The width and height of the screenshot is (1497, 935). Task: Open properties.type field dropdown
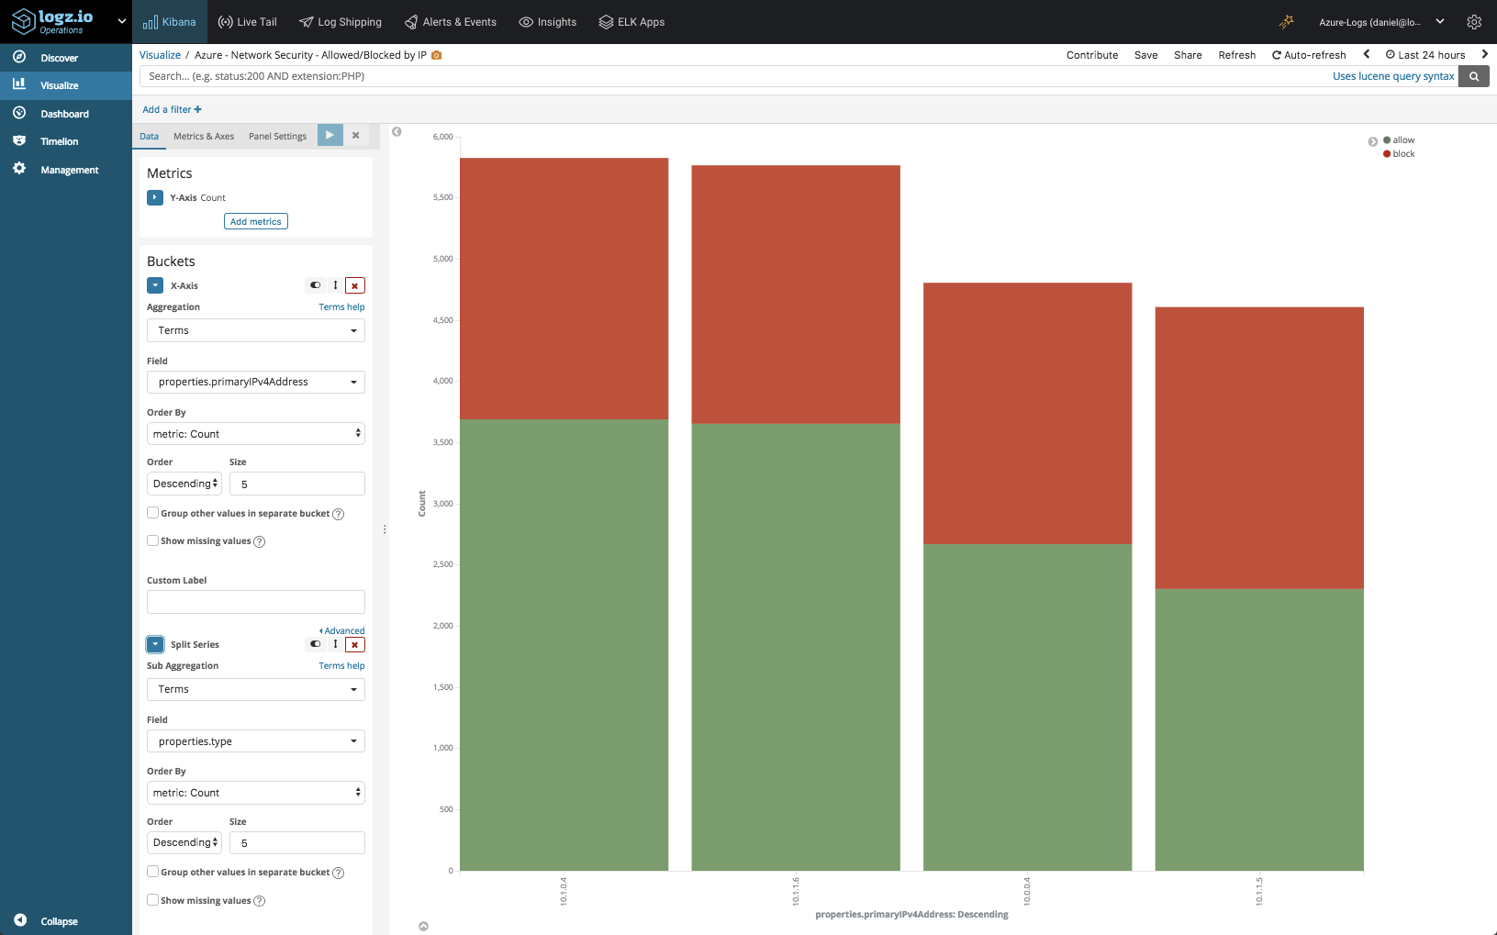(x=256, y=741)
